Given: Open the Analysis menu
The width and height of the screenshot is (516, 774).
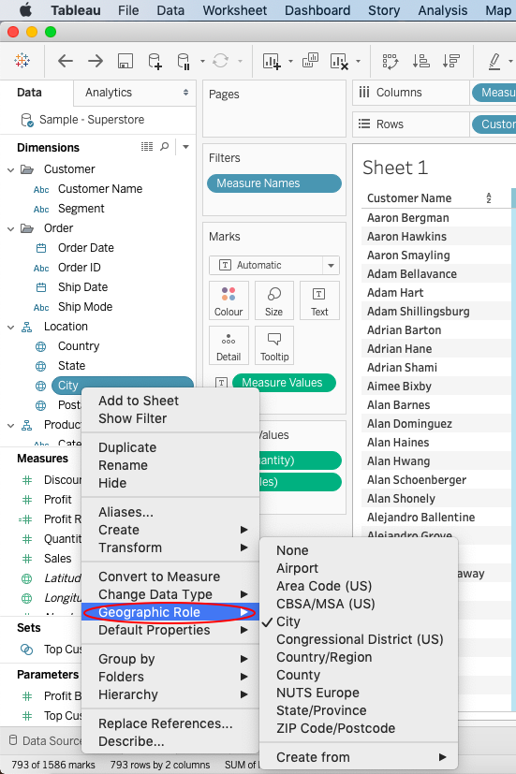Looking at the screenshot, I should click(x=442, y=10).
